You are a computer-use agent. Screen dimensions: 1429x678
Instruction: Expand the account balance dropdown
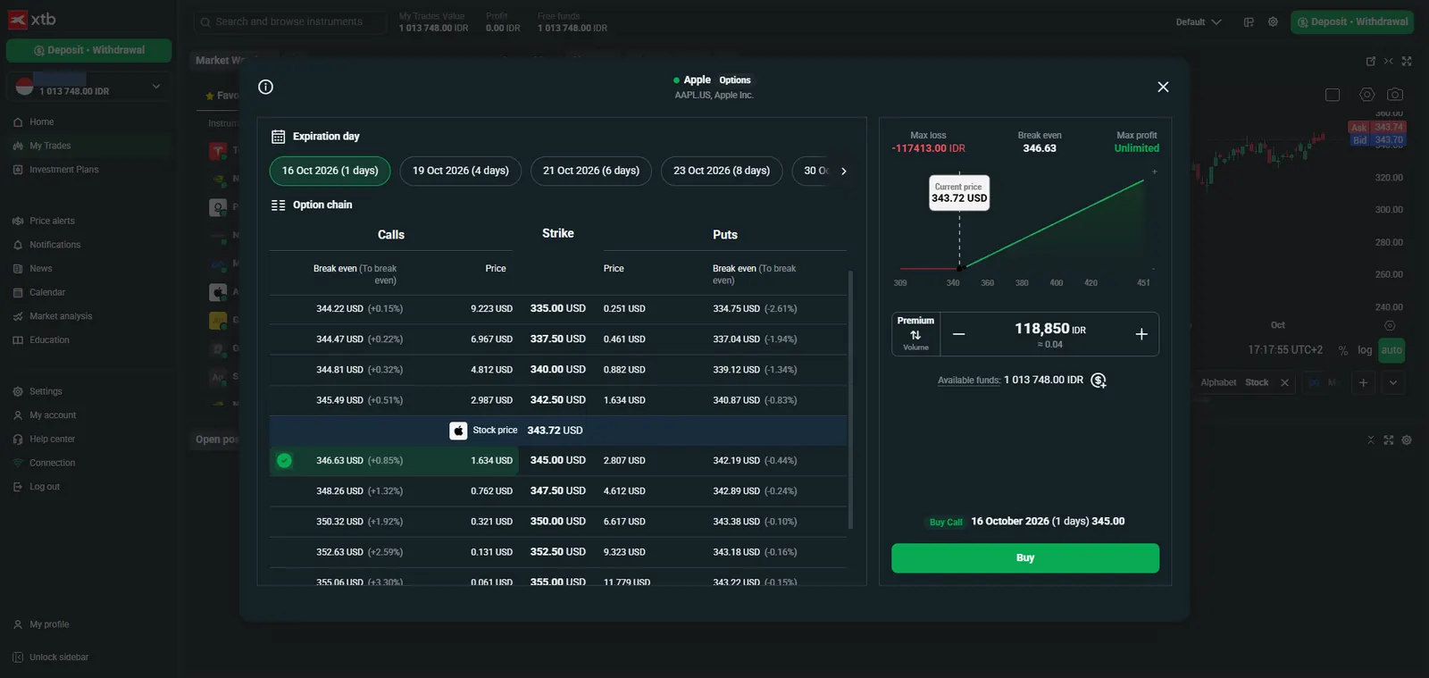(x=156, y=87)
